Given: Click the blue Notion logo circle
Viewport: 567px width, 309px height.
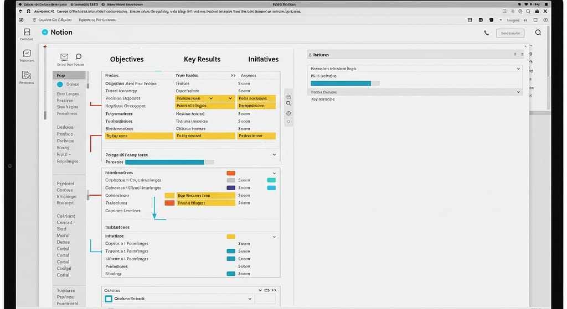Looking at the screenshot, I should tap(45, 33).
